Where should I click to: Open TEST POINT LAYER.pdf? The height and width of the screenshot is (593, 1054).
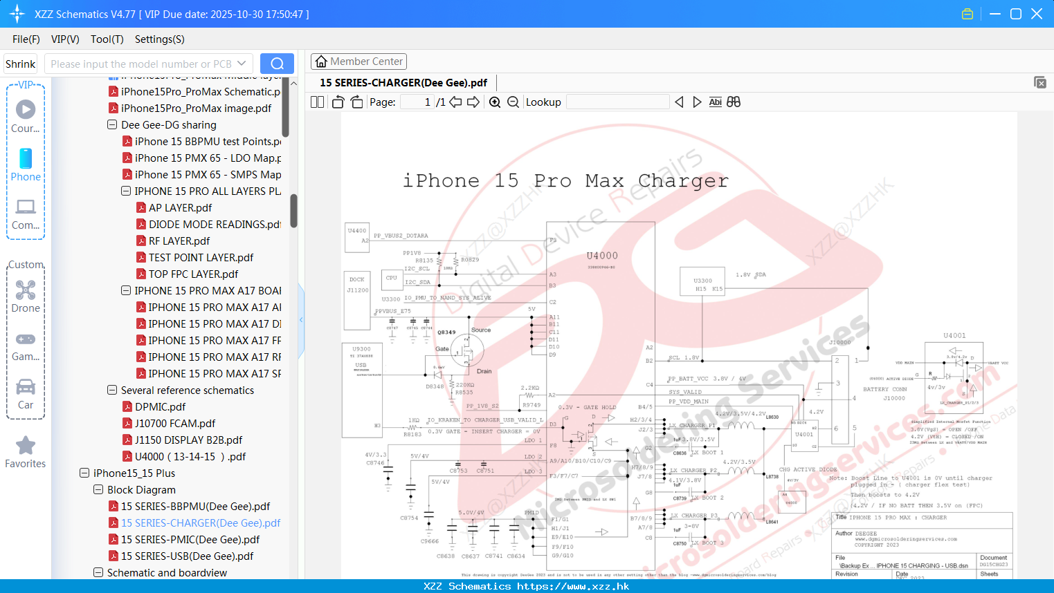click(x=195, y=258)
